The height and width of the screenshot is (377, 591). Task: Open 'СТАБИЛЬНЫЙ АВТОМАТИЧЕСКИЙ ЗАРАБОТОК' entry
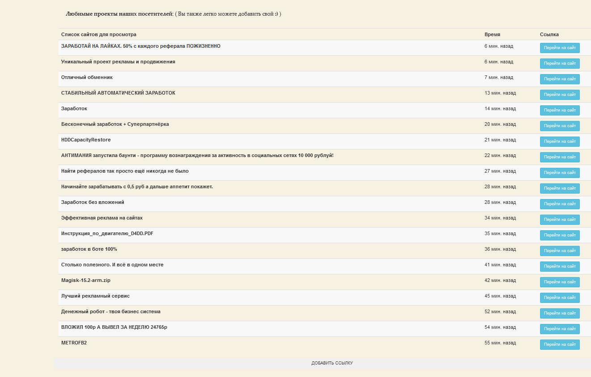tap(118, 93)
